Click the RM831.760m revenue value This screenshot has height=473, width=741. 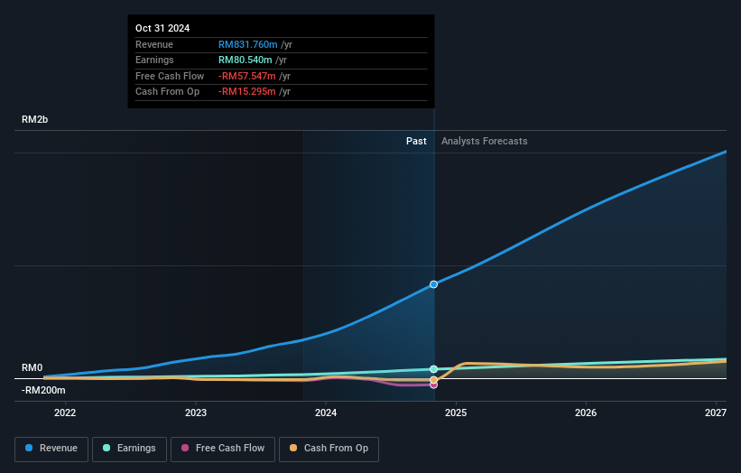click(x=247, y=44)
